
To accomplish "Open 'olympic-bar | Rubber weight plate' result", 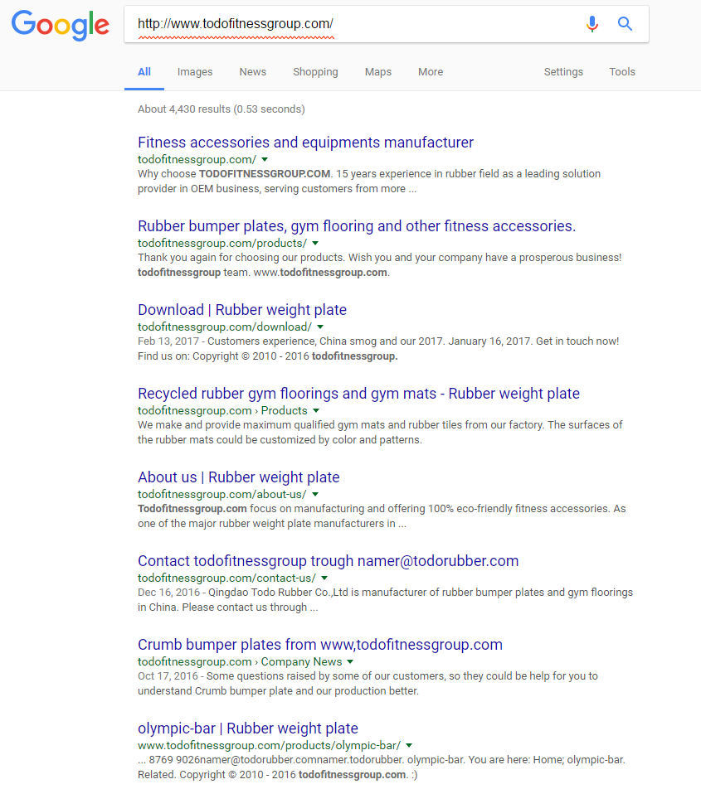I will click(248, 728).
